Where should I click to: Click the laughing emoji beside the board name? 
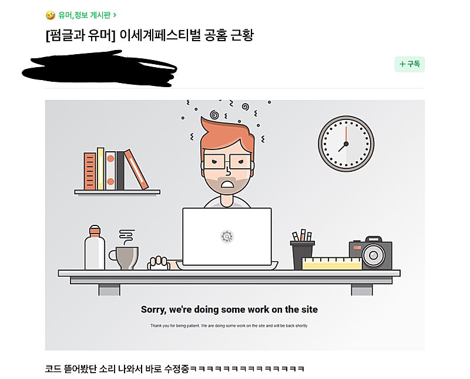pos(51,15)
